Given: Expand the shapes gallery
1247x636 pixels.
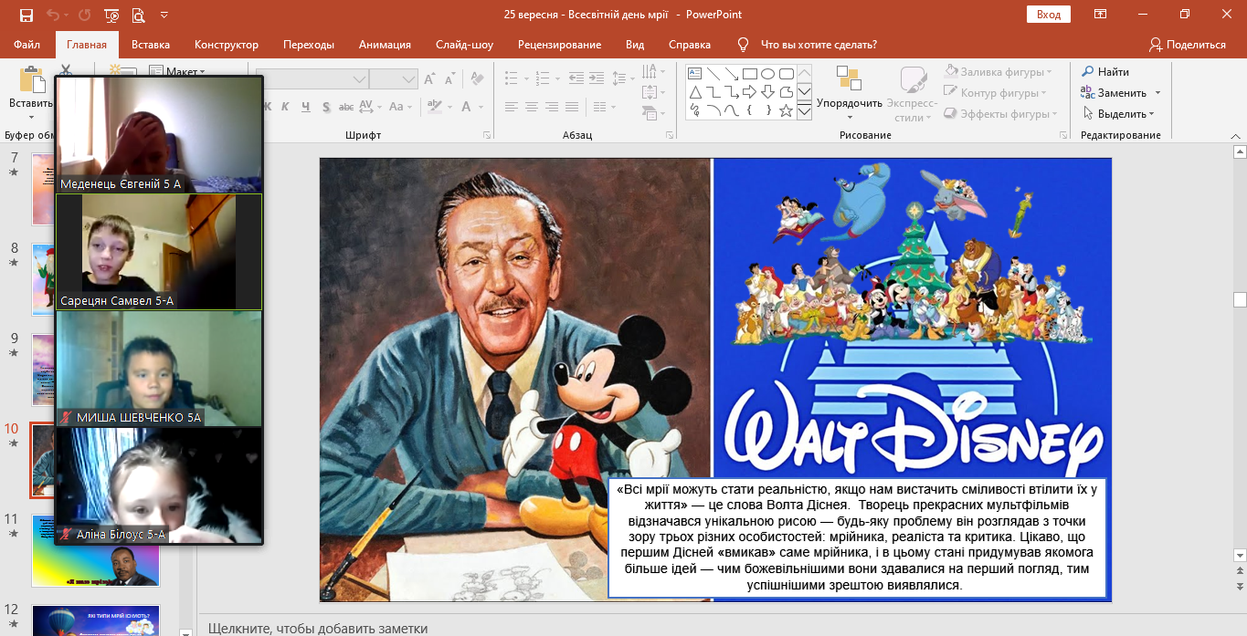Looking at the screenshot, I should 804,111.
